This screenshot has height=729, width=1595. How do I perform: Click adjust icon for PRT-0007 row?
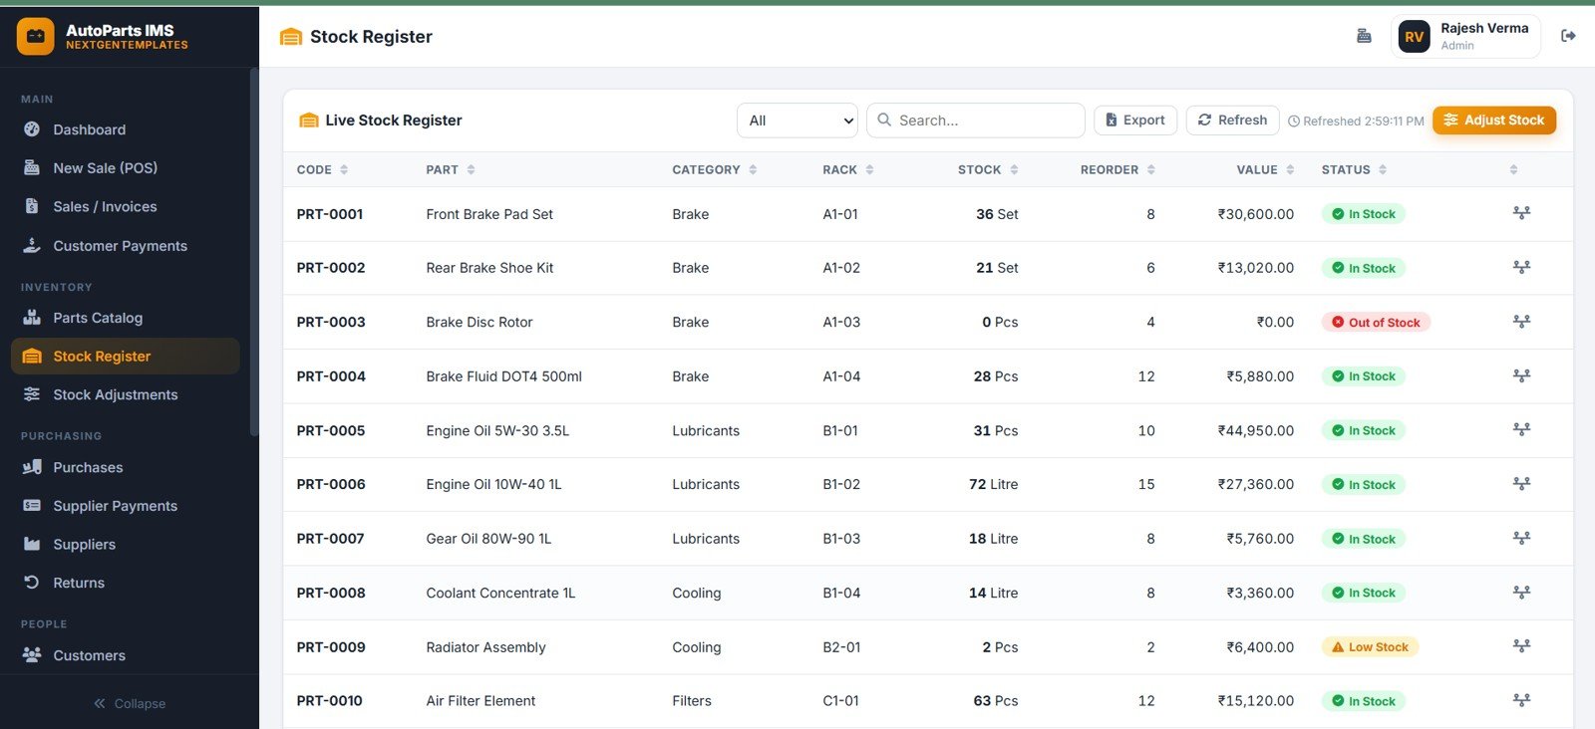[1521, 538]
